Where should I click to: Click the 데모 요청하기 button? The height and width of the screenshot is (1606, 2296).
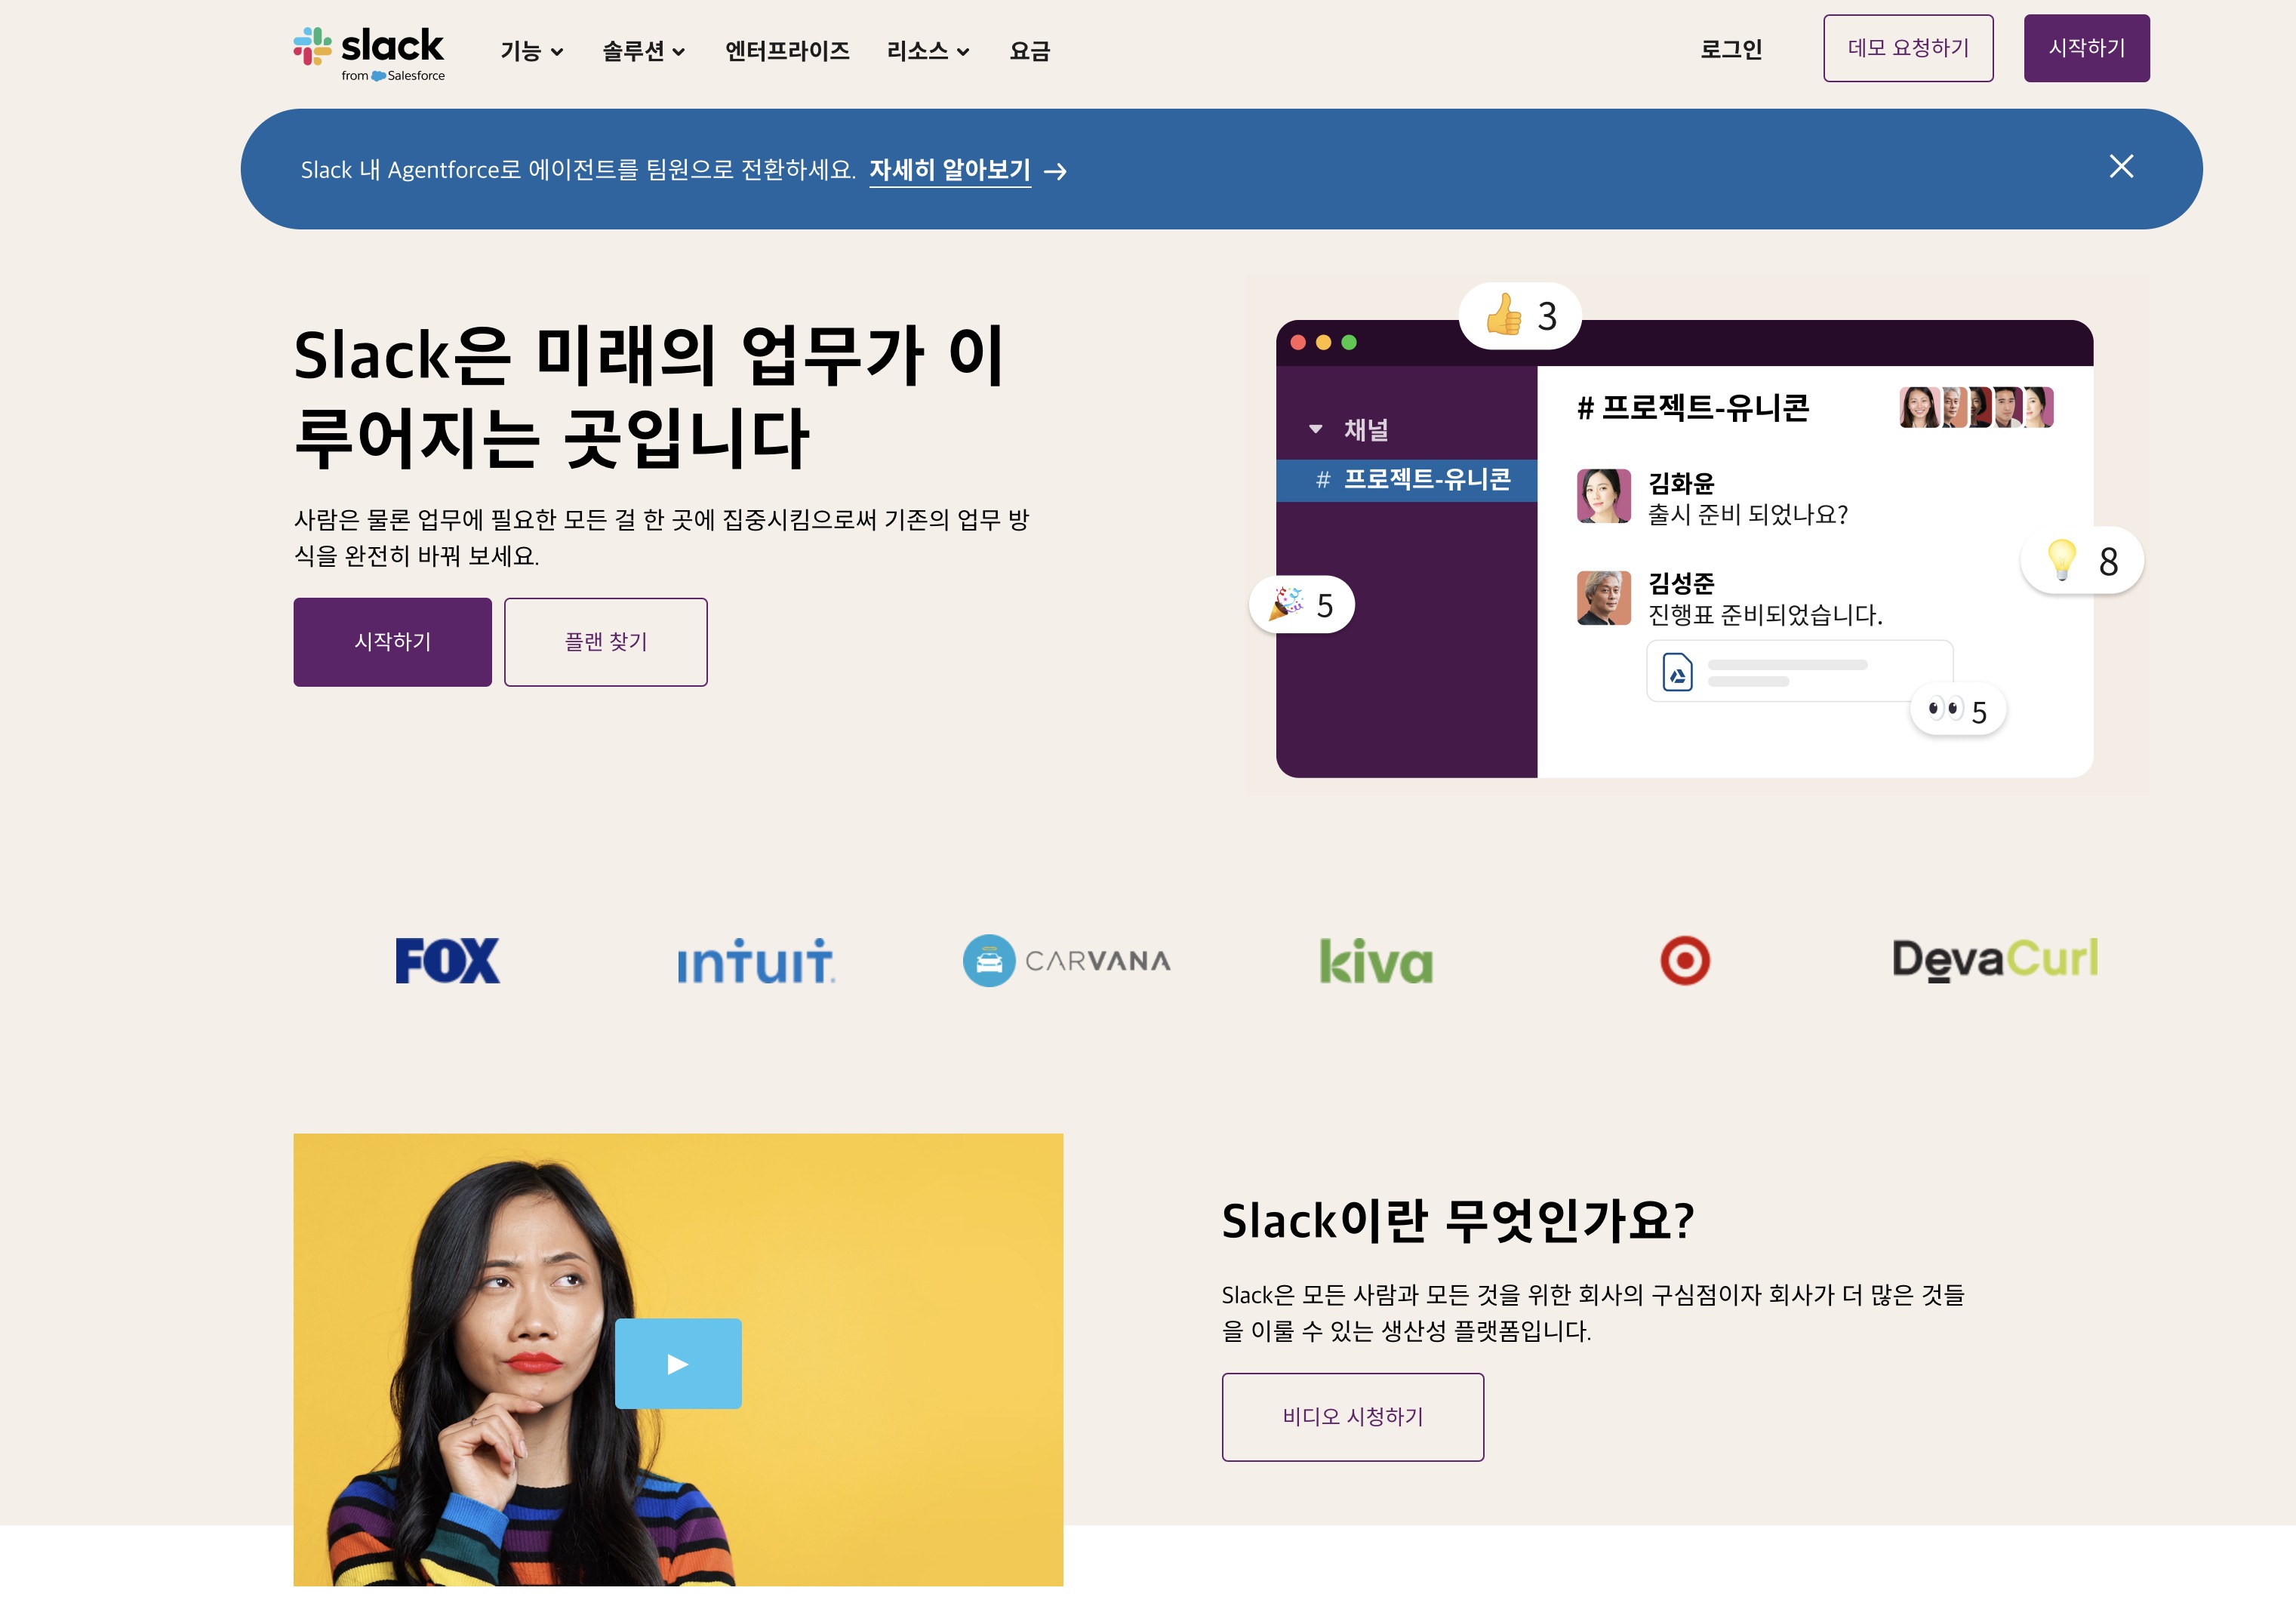pos(1907,48)
